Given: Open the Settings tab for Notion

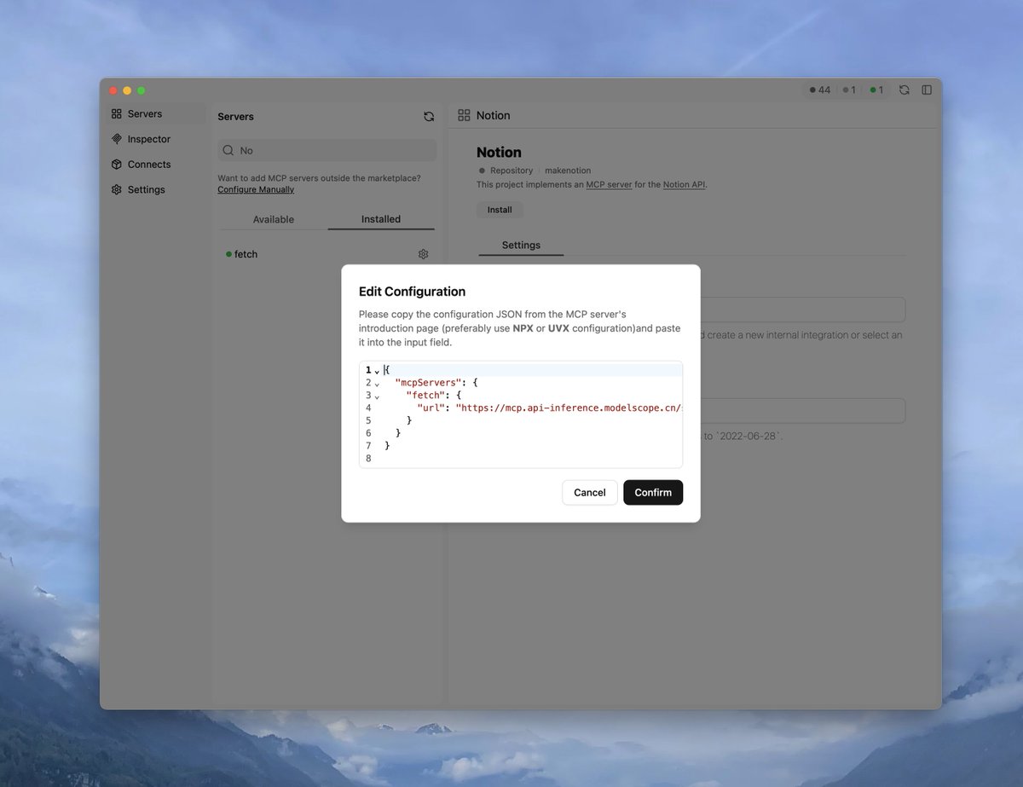Looking at the screenshot, I should pos(521,245).
